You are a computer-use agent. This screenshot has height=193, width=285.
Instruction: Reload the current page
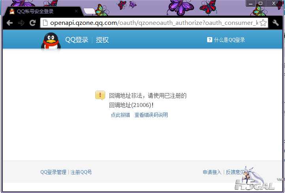[x=33, y=23]
